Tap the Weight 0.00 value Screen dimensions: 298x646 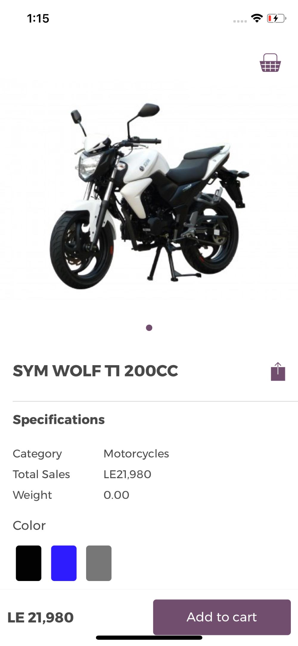coord(116,495)
